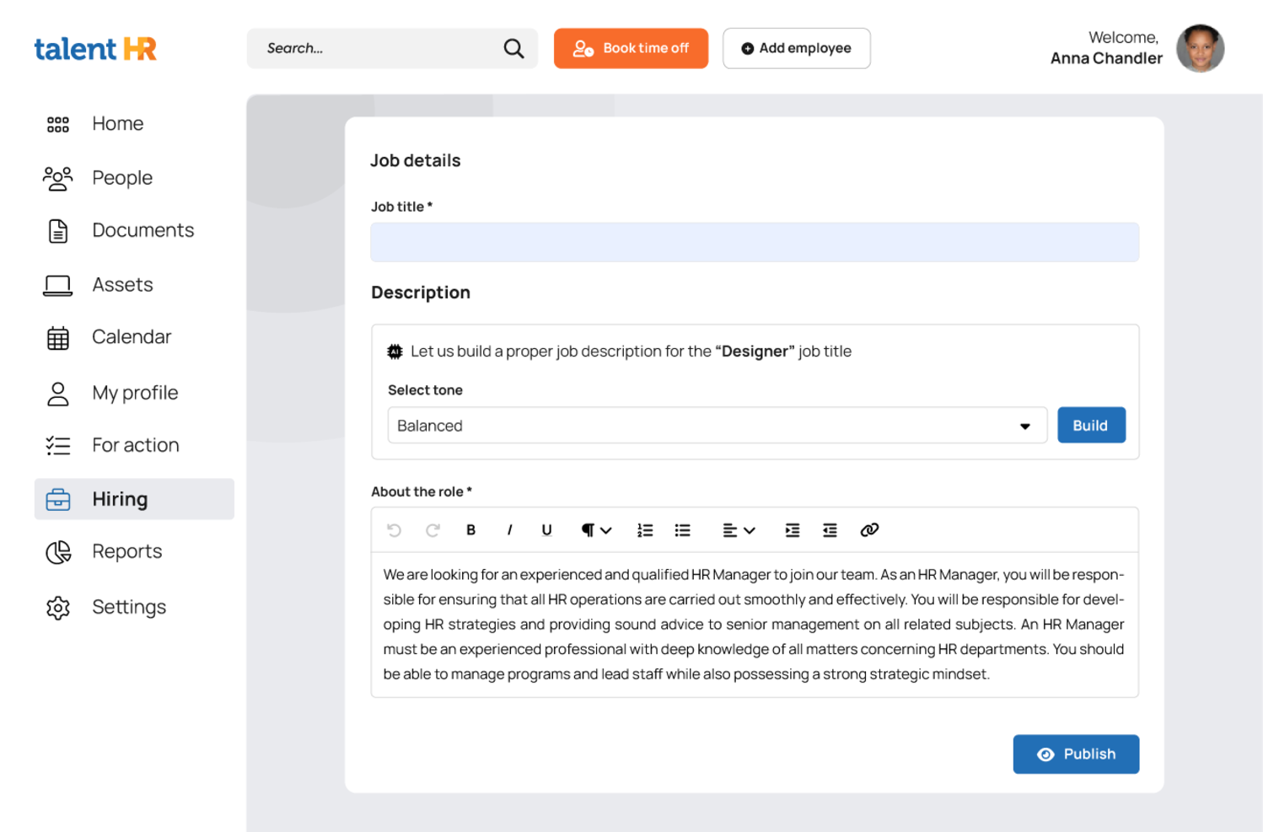This screenshot has width=1263, height=832.
Task: Toggle bold formatting in the editor
Action: 470,530
